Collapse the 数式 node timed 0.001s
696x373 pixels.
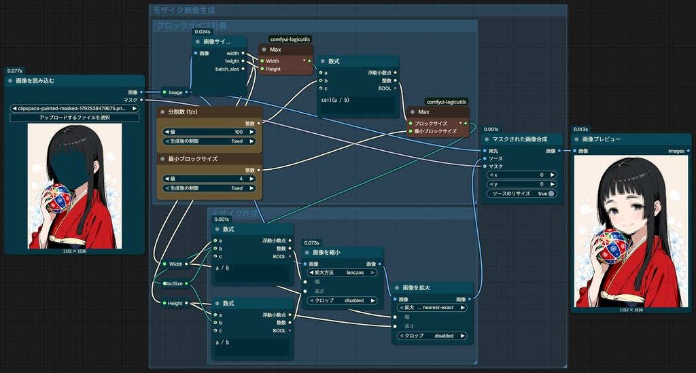(x=217, y=229)
